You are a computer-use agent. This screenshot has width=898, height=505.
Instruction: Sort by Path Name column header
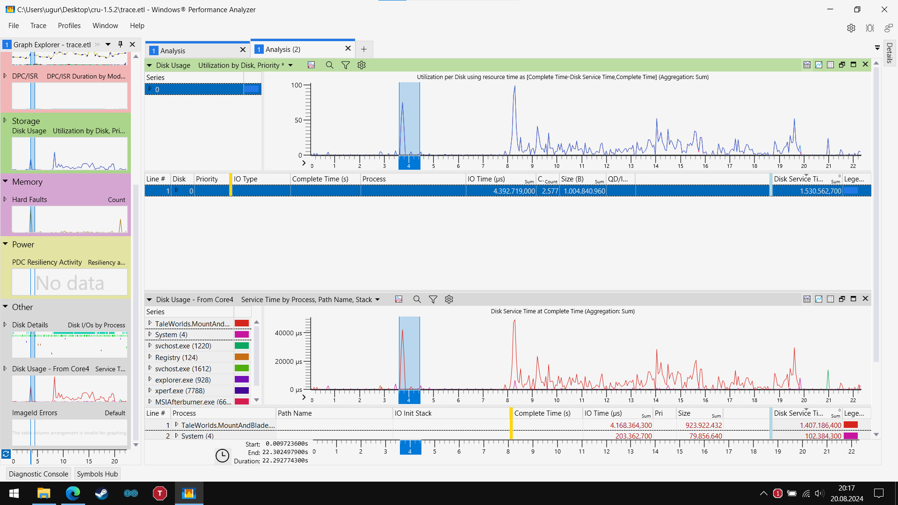point(334,413)
